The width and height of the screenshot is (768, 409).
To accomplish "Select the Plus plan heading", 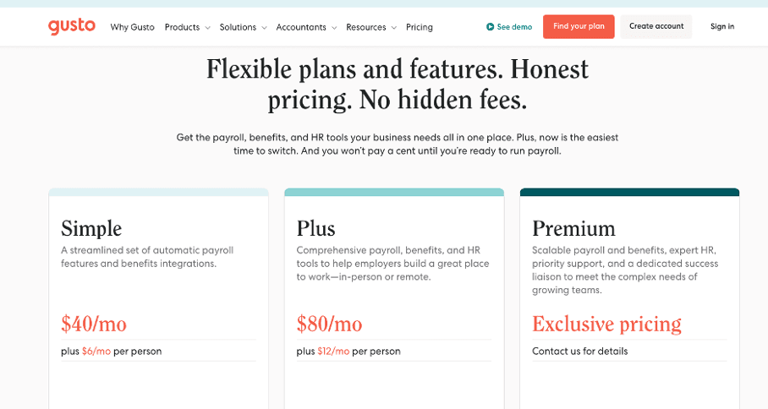I will point(316,228).
